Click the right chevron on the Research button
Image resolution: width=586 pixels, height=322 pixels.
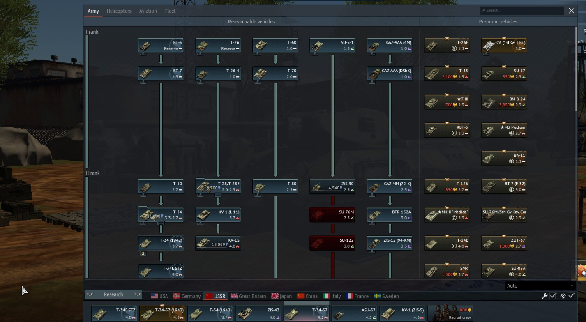(138, 294)
